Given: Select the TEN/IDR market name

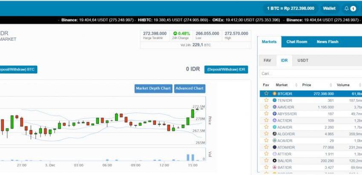Looking at the screenshot, I should tap(284, 100).
